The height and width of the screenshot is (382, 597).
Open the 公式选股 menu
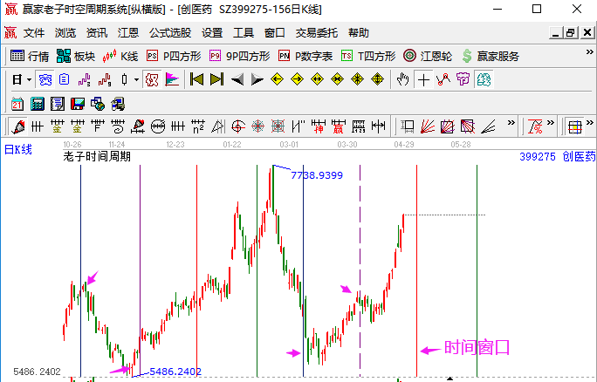click(x=169, y=33)
